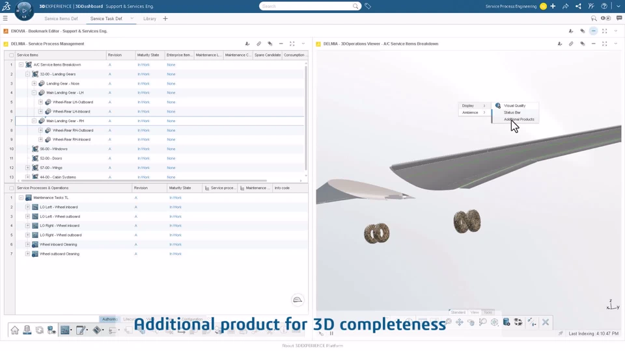This screenshot has height=351, width=625.
Task: Click the Home icon in bottom toolbar
Action: (x=15, y=330)
